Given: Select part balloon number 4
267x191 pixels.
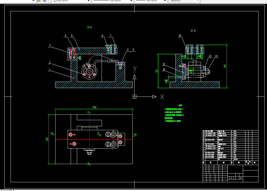Looking at the screenshot, I should tap(65, 35).
